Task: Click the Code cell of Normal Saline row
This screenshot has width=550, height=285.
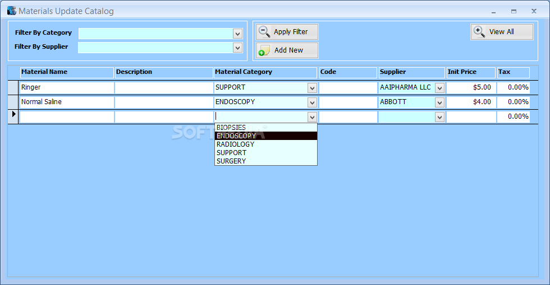Action: pos(348,102)
